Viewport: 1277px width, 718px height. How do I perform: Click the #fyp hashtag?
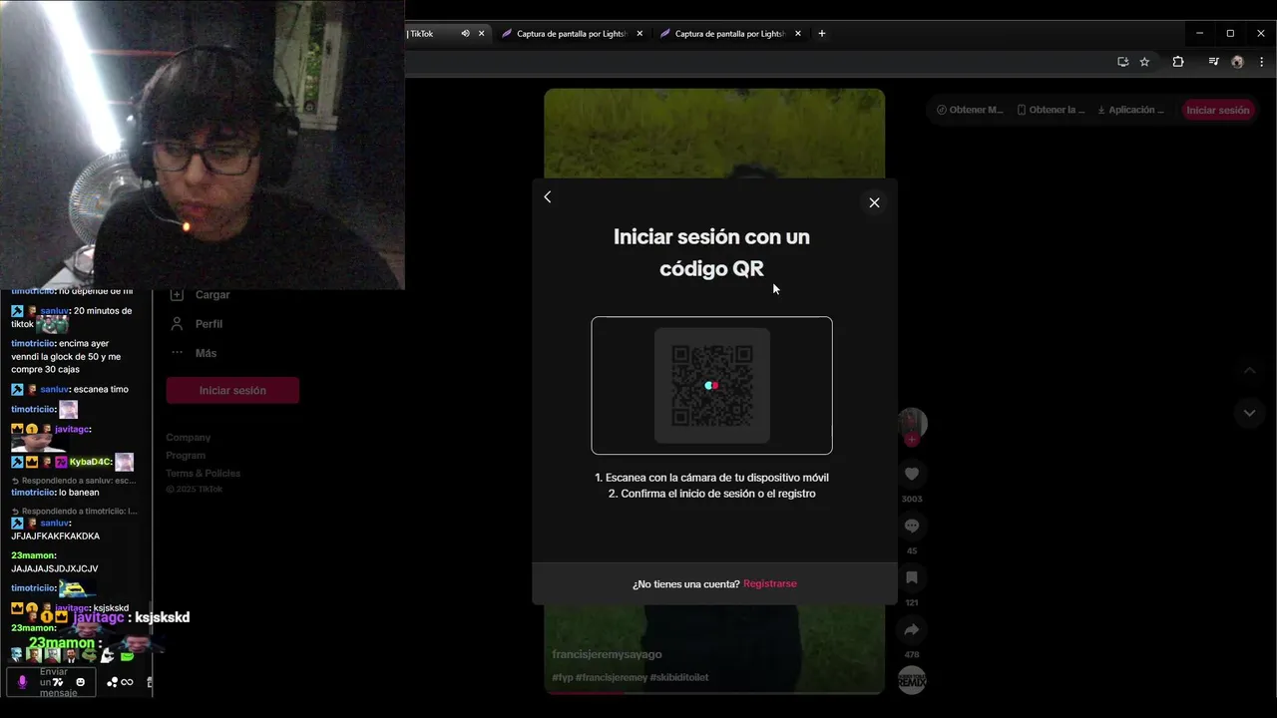tap(562, 678)
